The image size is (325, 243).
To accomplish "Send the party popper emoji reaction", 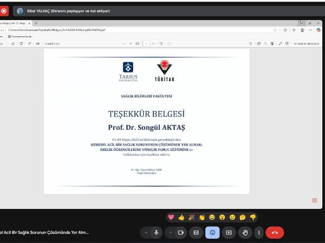I will 192,217.
